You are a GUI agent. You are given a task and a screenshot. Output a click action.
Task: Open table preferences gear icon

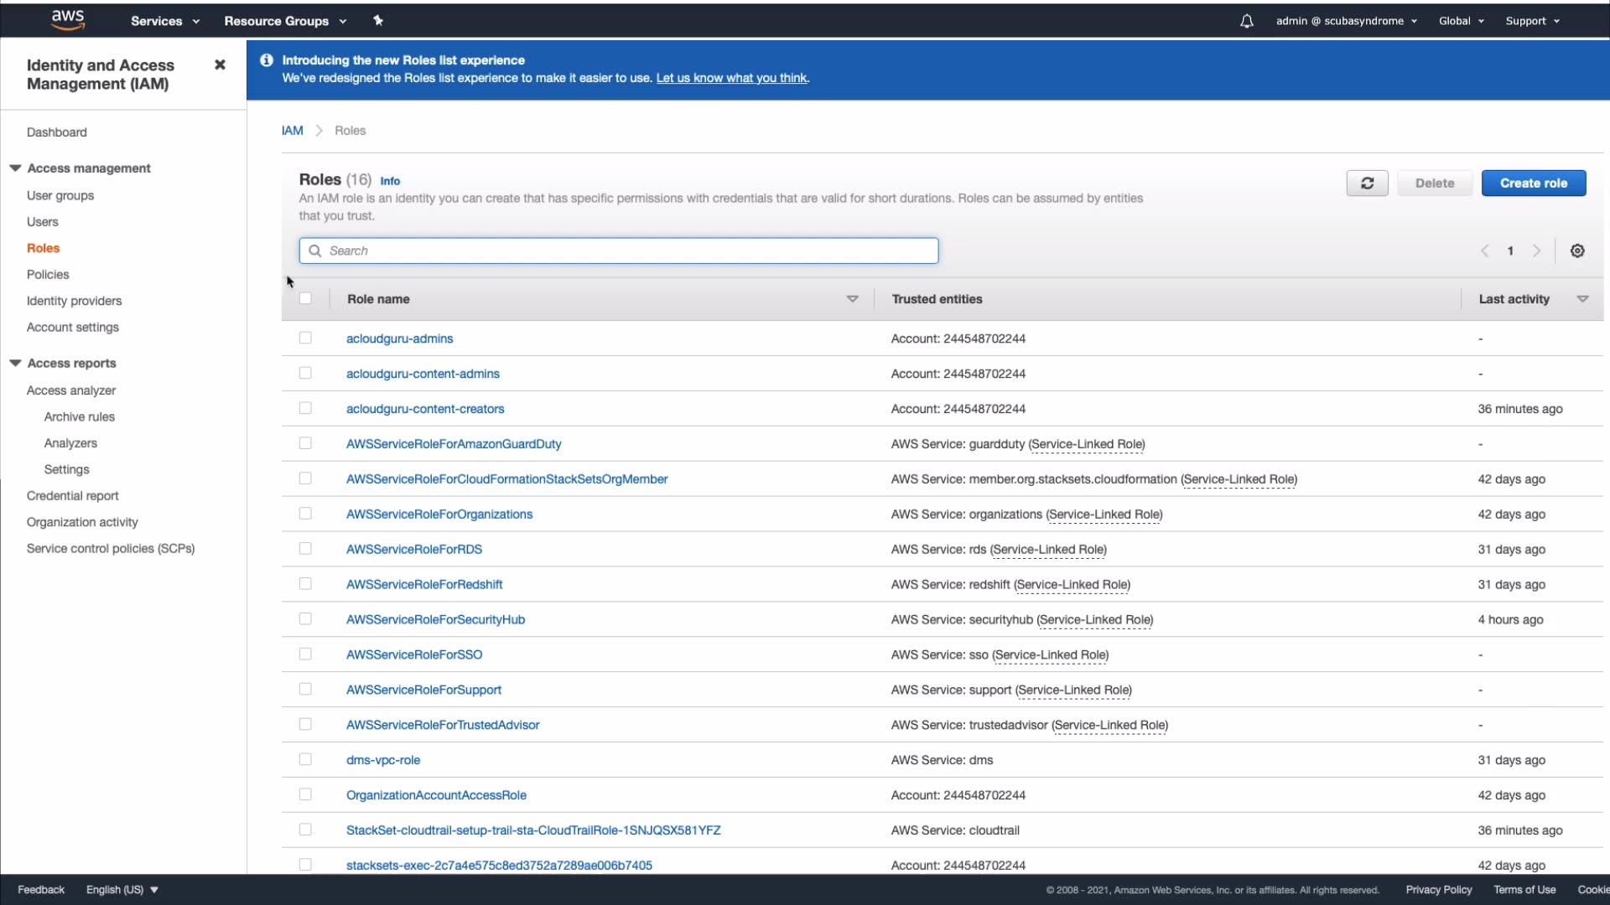(1577, 251)
